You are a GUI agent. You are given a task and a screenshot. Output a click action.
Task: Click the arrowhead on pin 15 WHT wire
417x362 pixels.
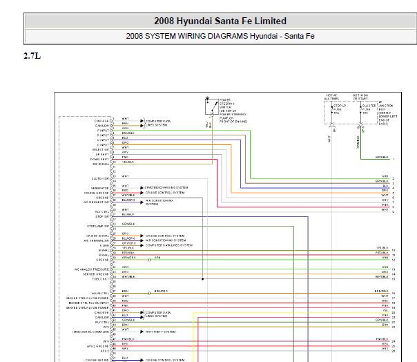coord(142,188)
